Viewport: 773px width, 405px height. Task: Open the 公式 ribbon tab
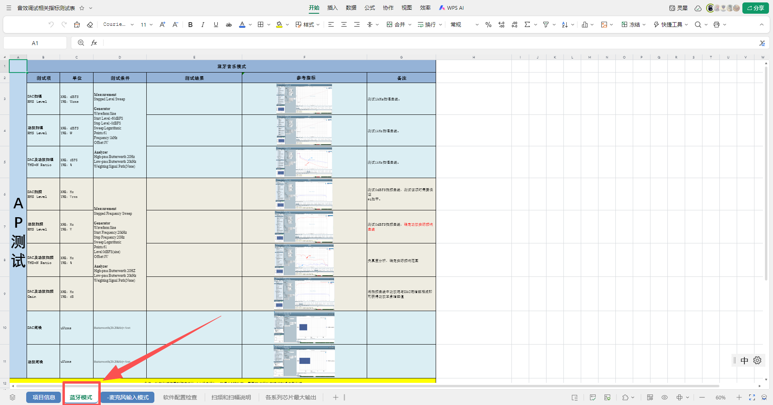[x=370, y=8]
